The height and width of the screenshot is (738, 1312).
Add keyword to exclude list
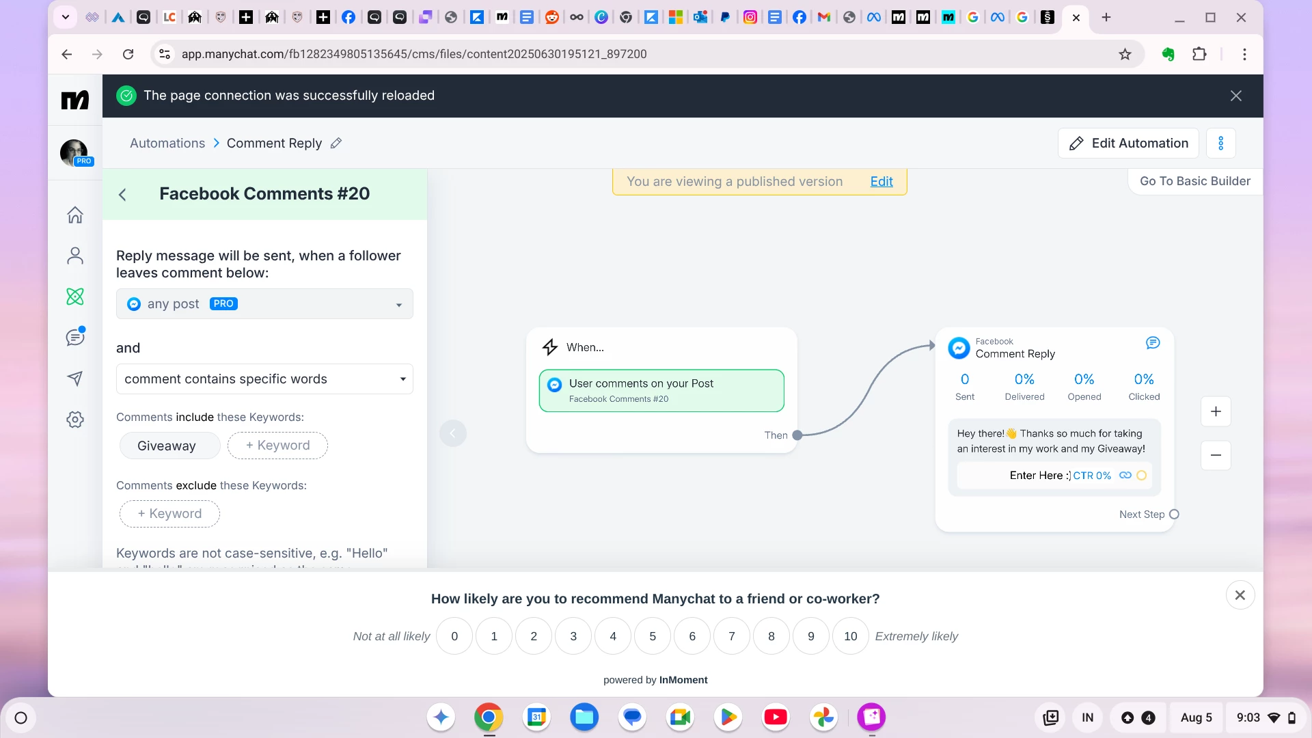(x=169, y=514)
